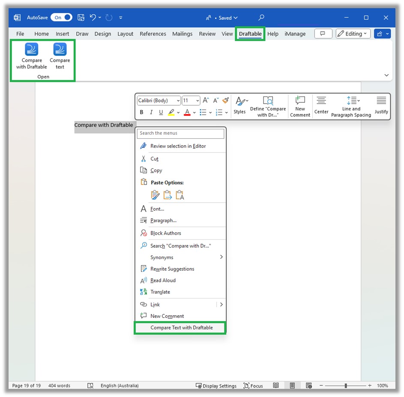The height and width of the screenshot is (397, 404).
Task: Click New Comment in mini toolbar
Action: click(x=300, y=107)
